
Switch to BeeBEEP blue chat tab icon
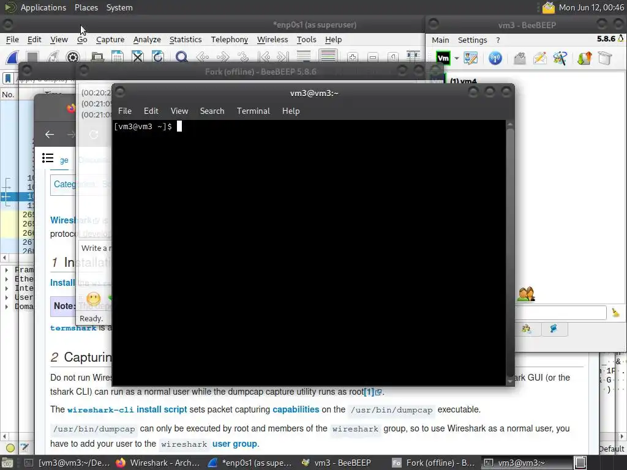554,329
